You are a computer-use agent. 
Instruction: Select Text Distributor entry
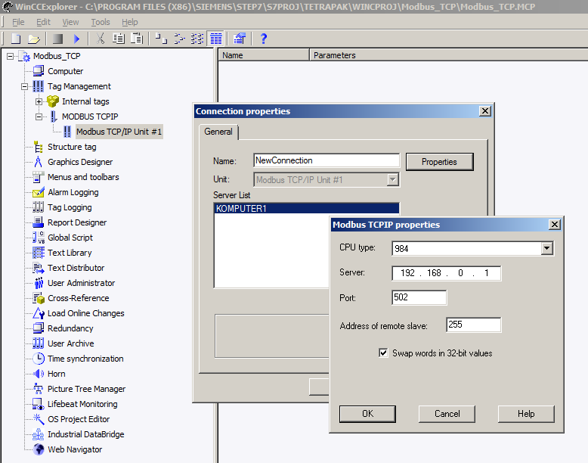pos(76,268)
